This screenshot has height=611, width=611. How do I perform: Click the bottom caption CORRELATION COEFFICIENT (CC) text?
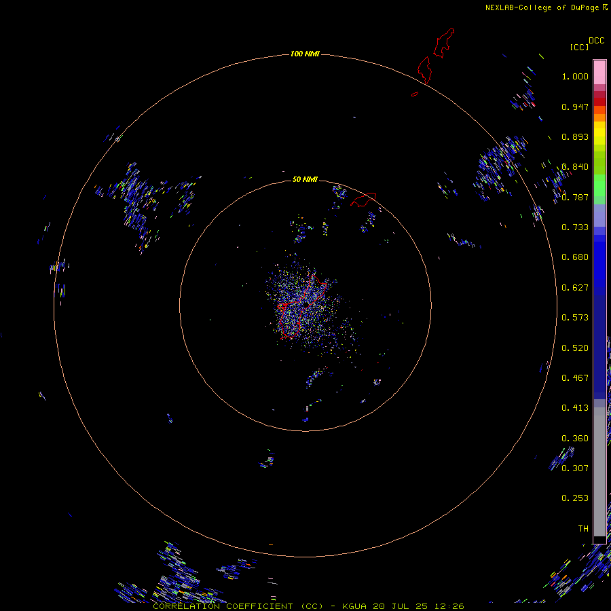[238, 606]
